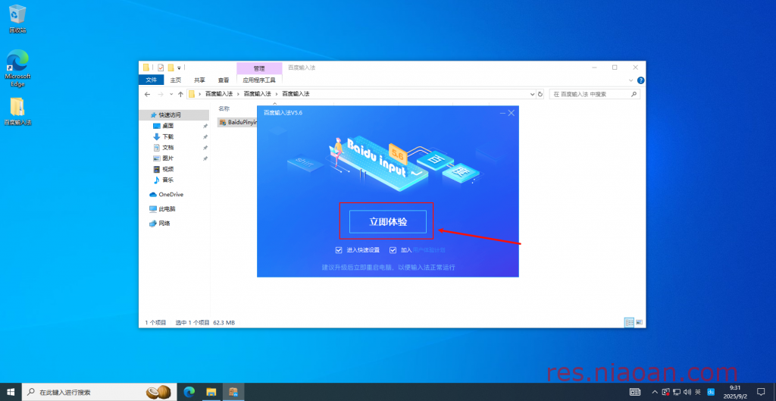Switch to large icons view in status bar
This screenshot has width=776, height=401.
639,322
